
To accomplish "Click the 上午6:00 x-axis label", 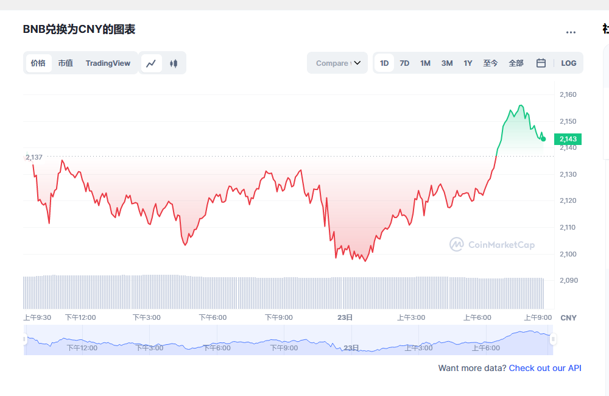I will [x=477, y=317].
